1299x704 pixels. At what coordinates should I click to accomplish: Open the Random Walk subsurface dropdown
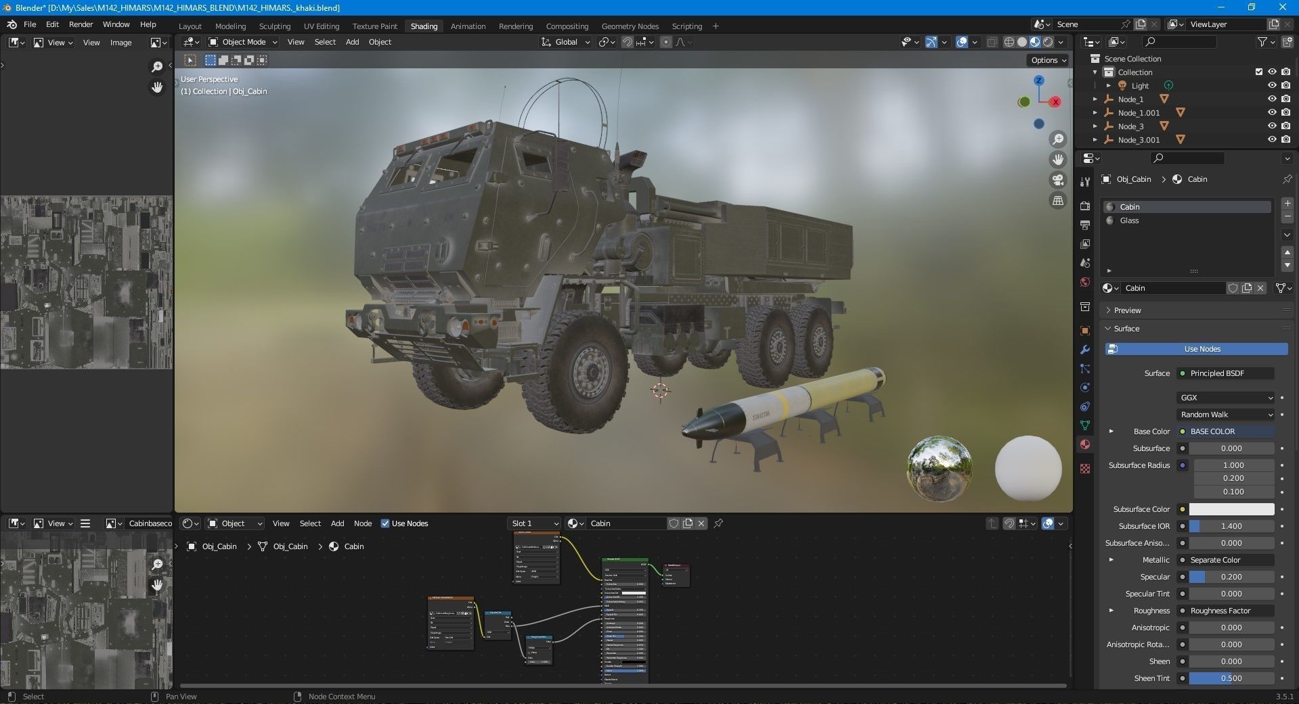click(1226, 415)
